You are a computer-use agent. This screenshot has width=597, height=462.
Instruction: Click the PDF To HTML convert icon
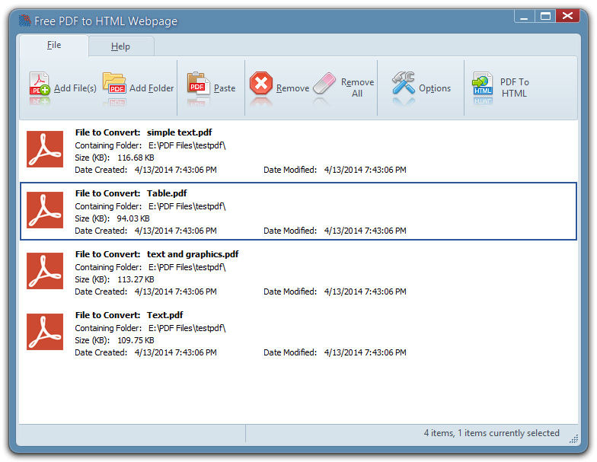point(483,84)
